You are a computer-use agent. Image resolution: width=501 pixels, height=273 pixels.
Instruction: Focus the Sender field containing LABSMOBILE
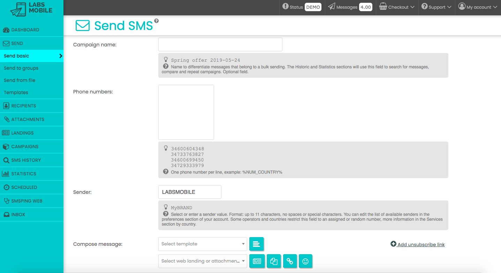[190, 192]
